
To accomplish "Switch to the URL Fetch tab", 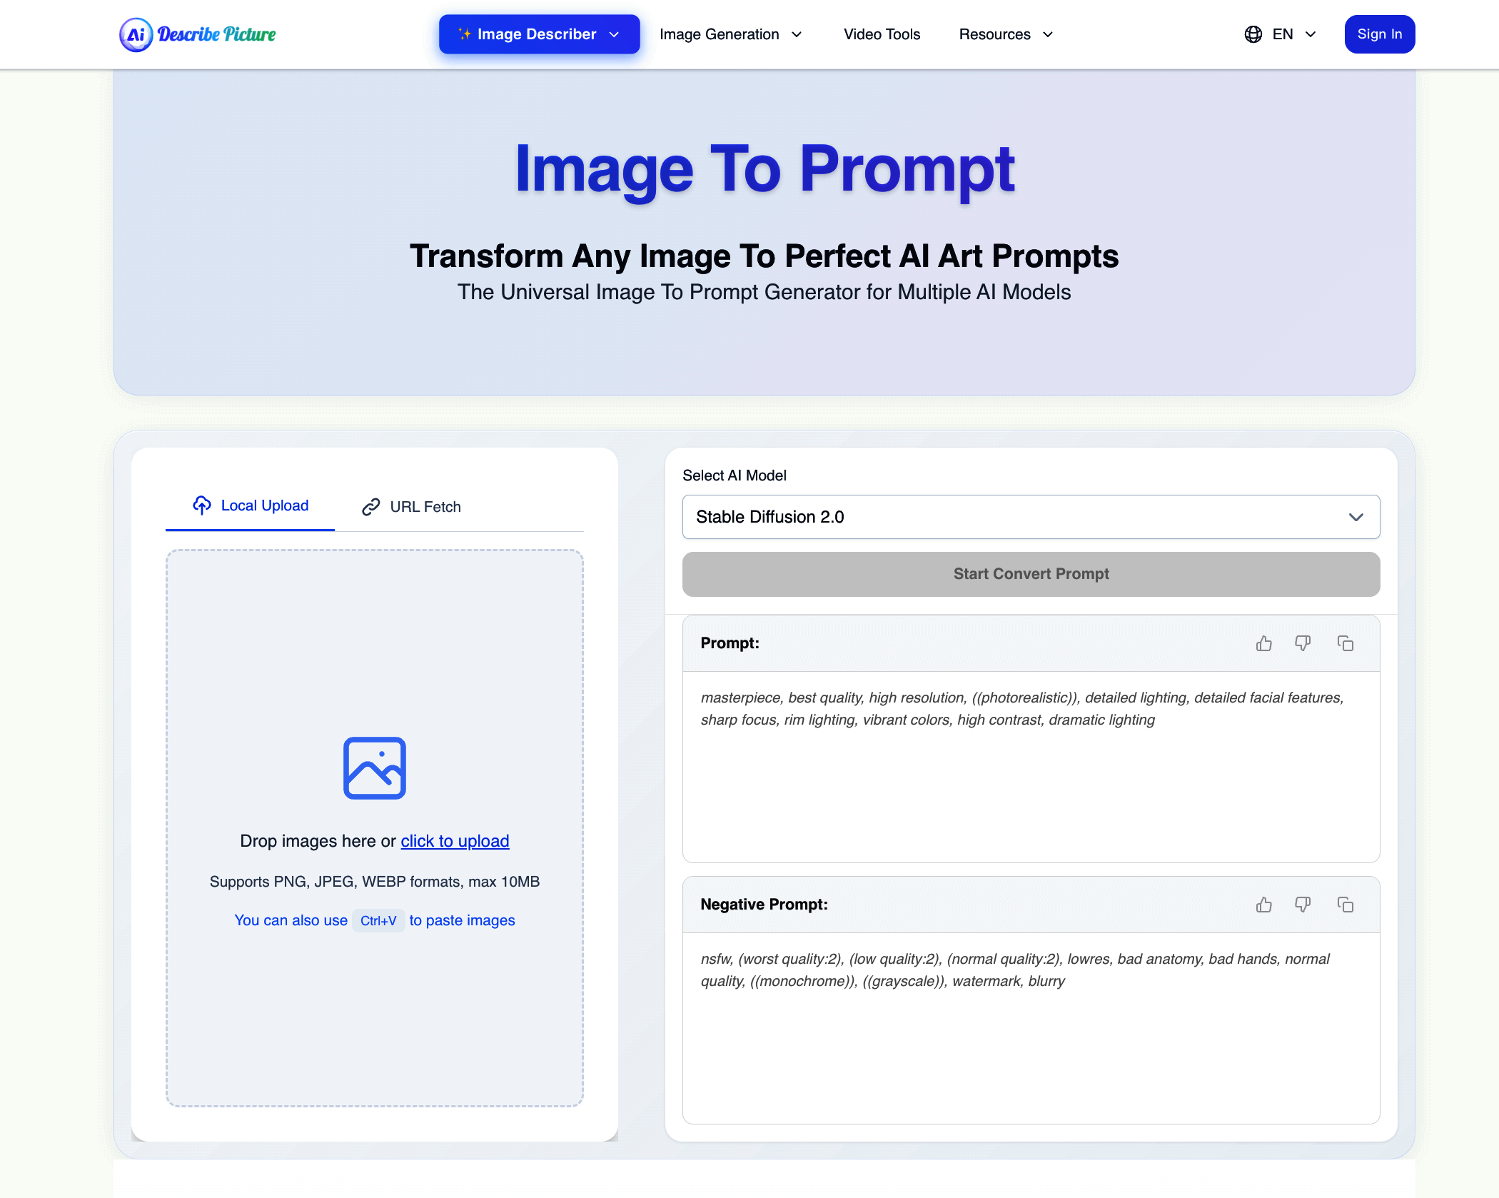I will (411, 506).
